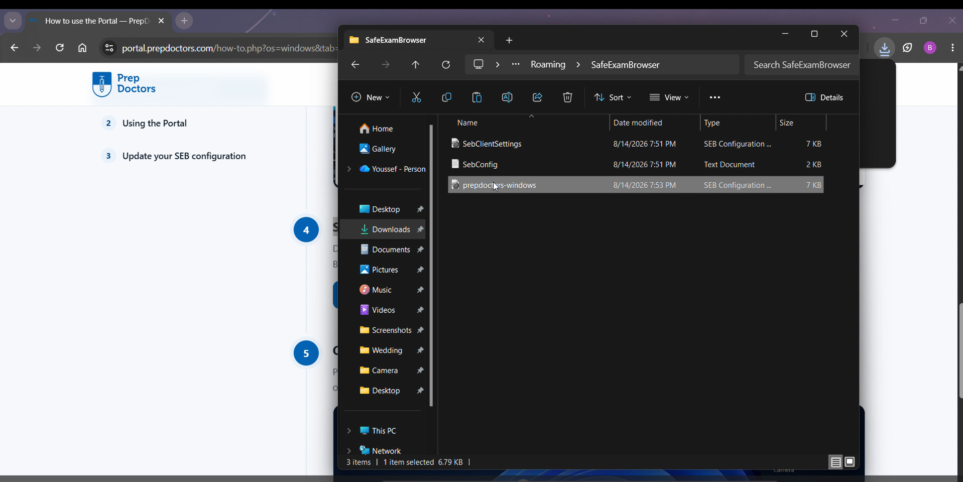Click site information icon in Chrome address bar
Viewport: 963px width, 482px height.
pos(109,48)
